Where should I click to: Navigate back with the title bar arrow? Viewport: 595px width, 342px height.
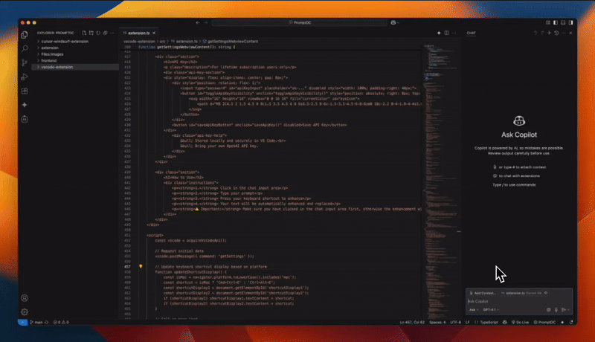click(x=198, y=23)
